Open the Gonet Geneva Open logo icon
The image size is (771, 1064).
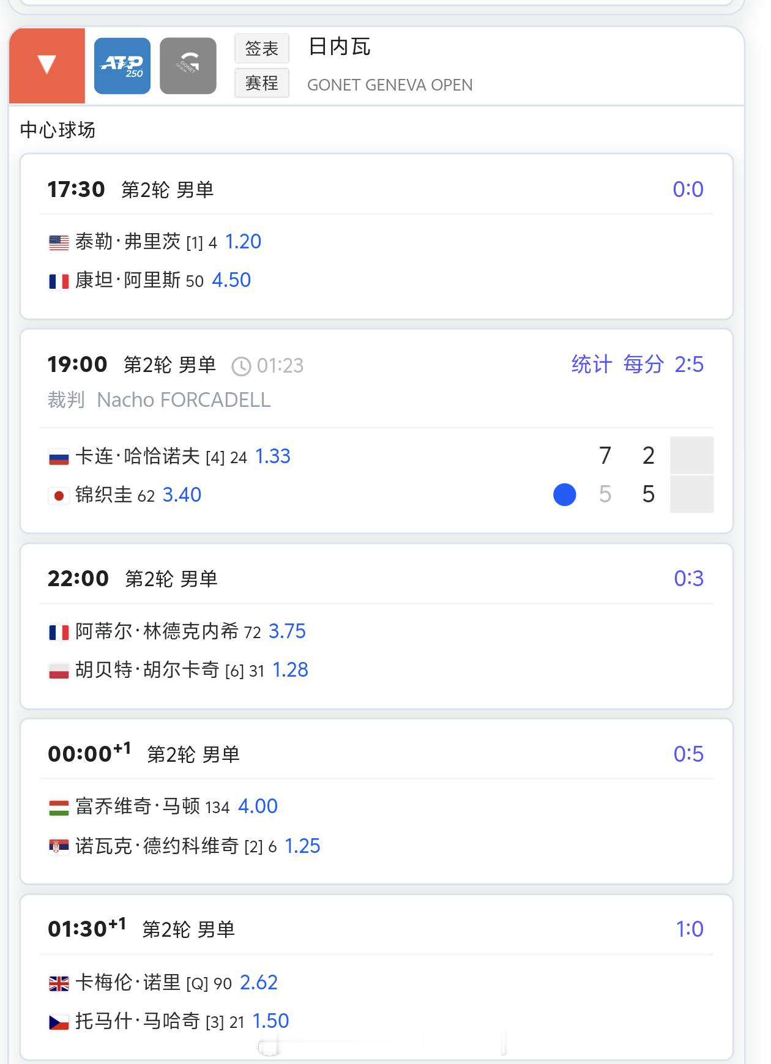pos(188,66)
